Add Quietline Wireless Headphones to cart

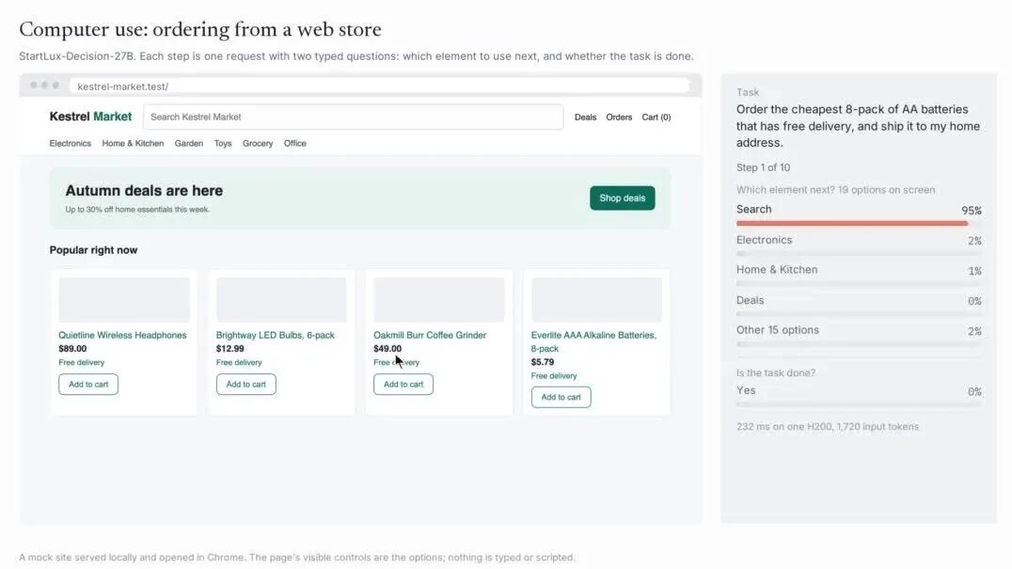point(88,385)
